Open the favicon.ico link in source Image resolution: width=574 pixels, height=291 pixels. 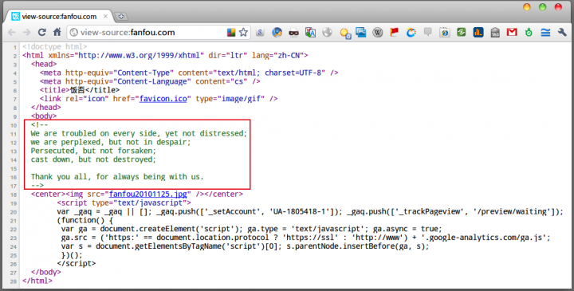tap(163, 99)
